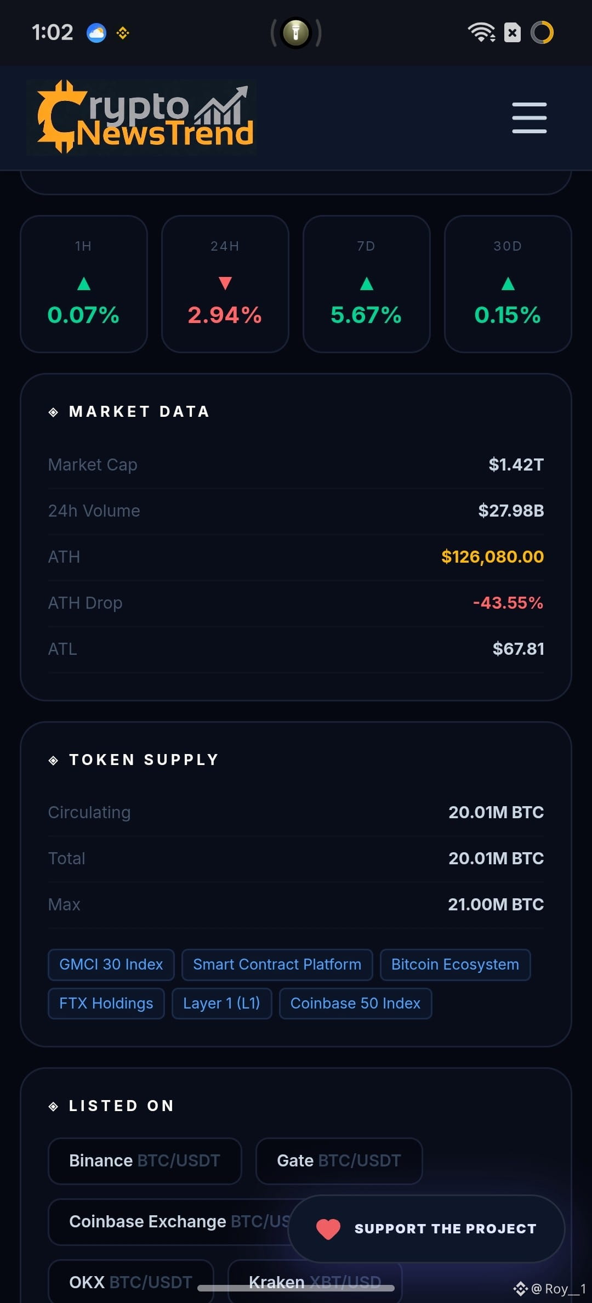The height and width of the screenshot is (1303, 592).
Task: Open the GMCI 30 Index tag
Action: point(111,965)
